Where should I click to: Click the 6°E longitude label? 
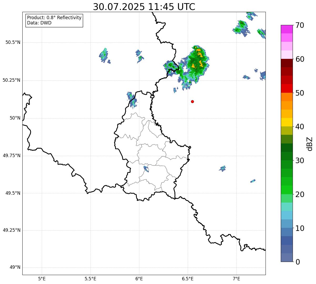point(139,279)
